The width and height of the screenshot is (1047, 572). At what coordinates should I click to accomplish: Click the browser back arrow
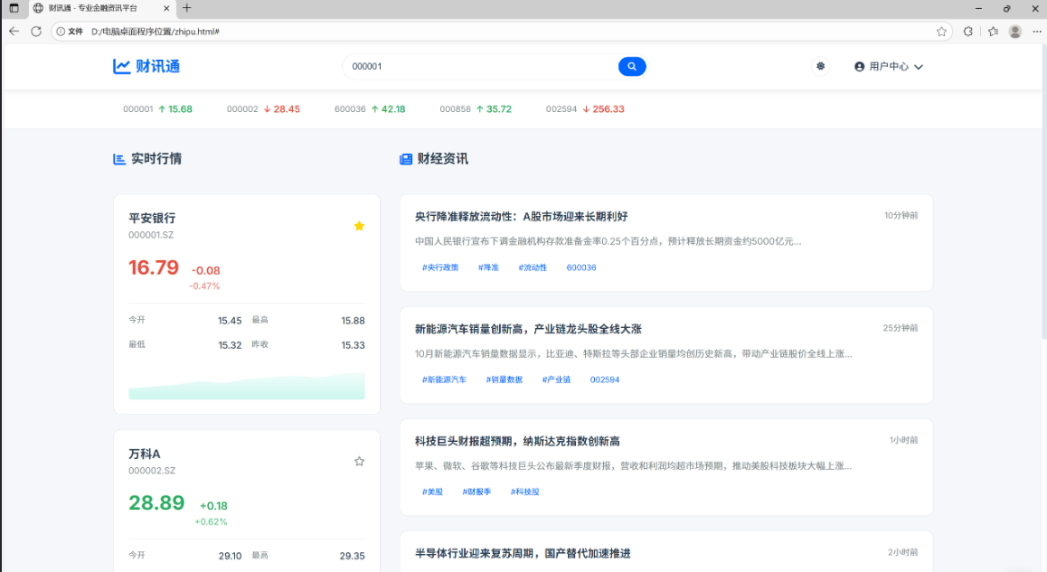point(14,31)
